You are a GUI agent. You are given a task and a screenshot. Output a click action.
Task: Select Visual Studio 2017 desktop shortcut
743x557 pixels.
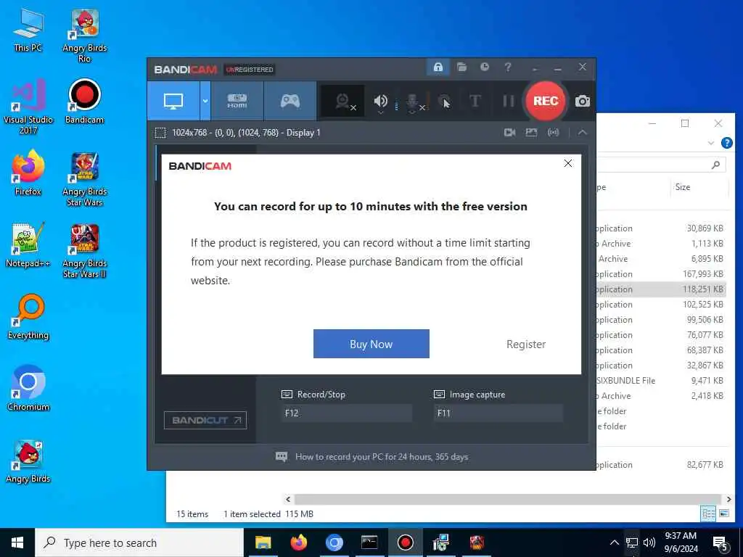pos(28,107)
